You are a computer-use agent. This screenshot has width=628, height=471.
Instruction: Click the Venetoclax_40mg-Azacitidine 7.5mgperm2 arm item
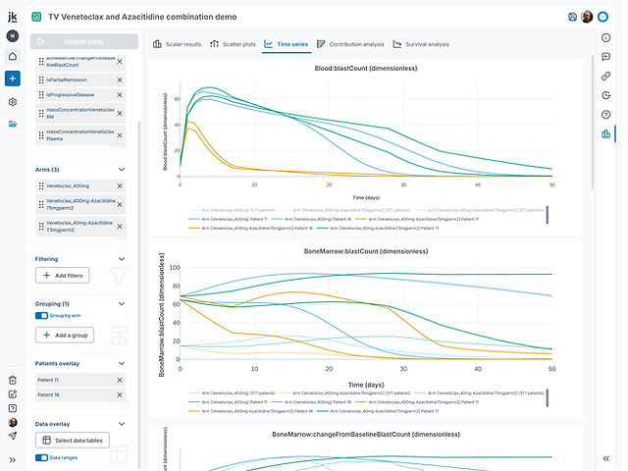(80, 227)
